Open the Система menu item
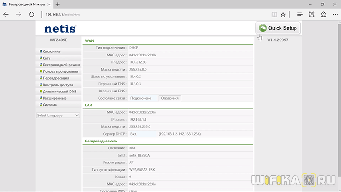Screen dimensions: 341x192 point(50,105)
